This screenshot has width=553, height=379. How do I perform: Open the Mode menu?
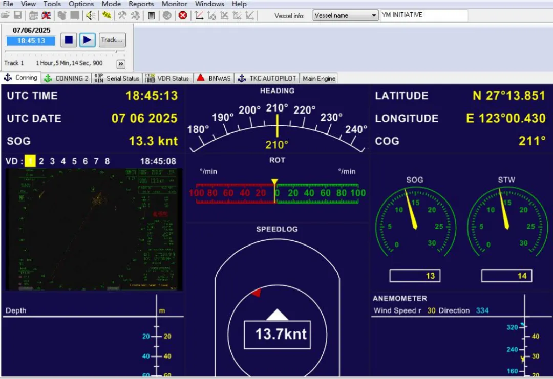pyautogui.click(x=112, y=4)
